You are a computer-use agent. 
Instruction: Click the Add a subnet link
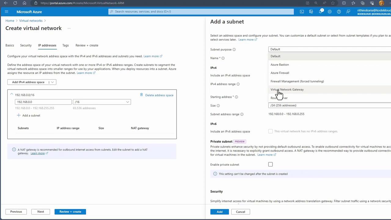[31, 116]
